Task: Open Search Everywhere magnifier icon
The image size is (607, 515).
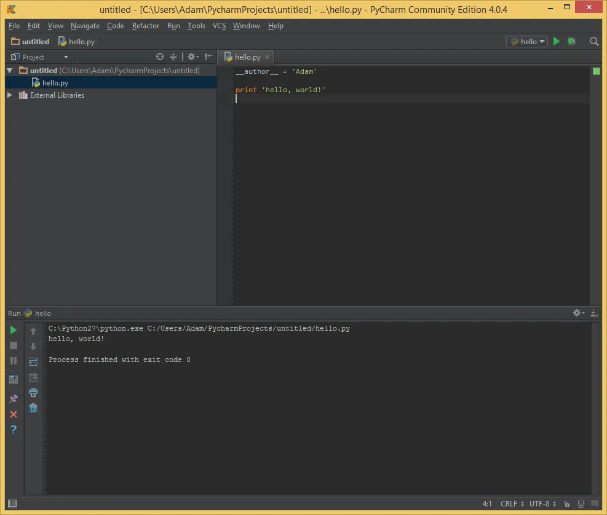Action: pyautogui.click(x=594, y=41)
